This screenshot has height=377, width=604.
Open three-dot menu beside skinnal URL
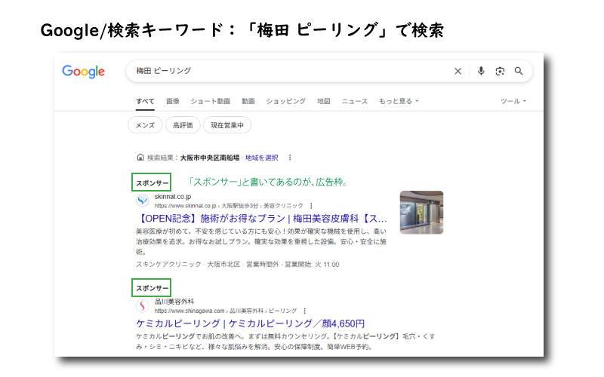pos(311,206)
